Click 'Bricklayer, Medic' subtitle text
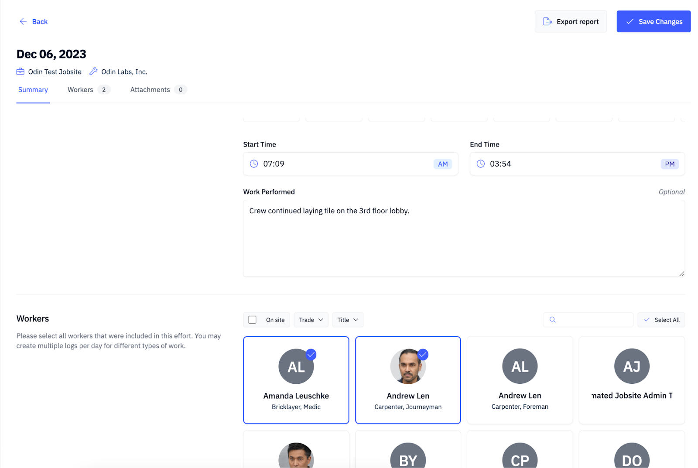Image resolution: width=698 pixels, height=468 pixels. tap(296, 407)
